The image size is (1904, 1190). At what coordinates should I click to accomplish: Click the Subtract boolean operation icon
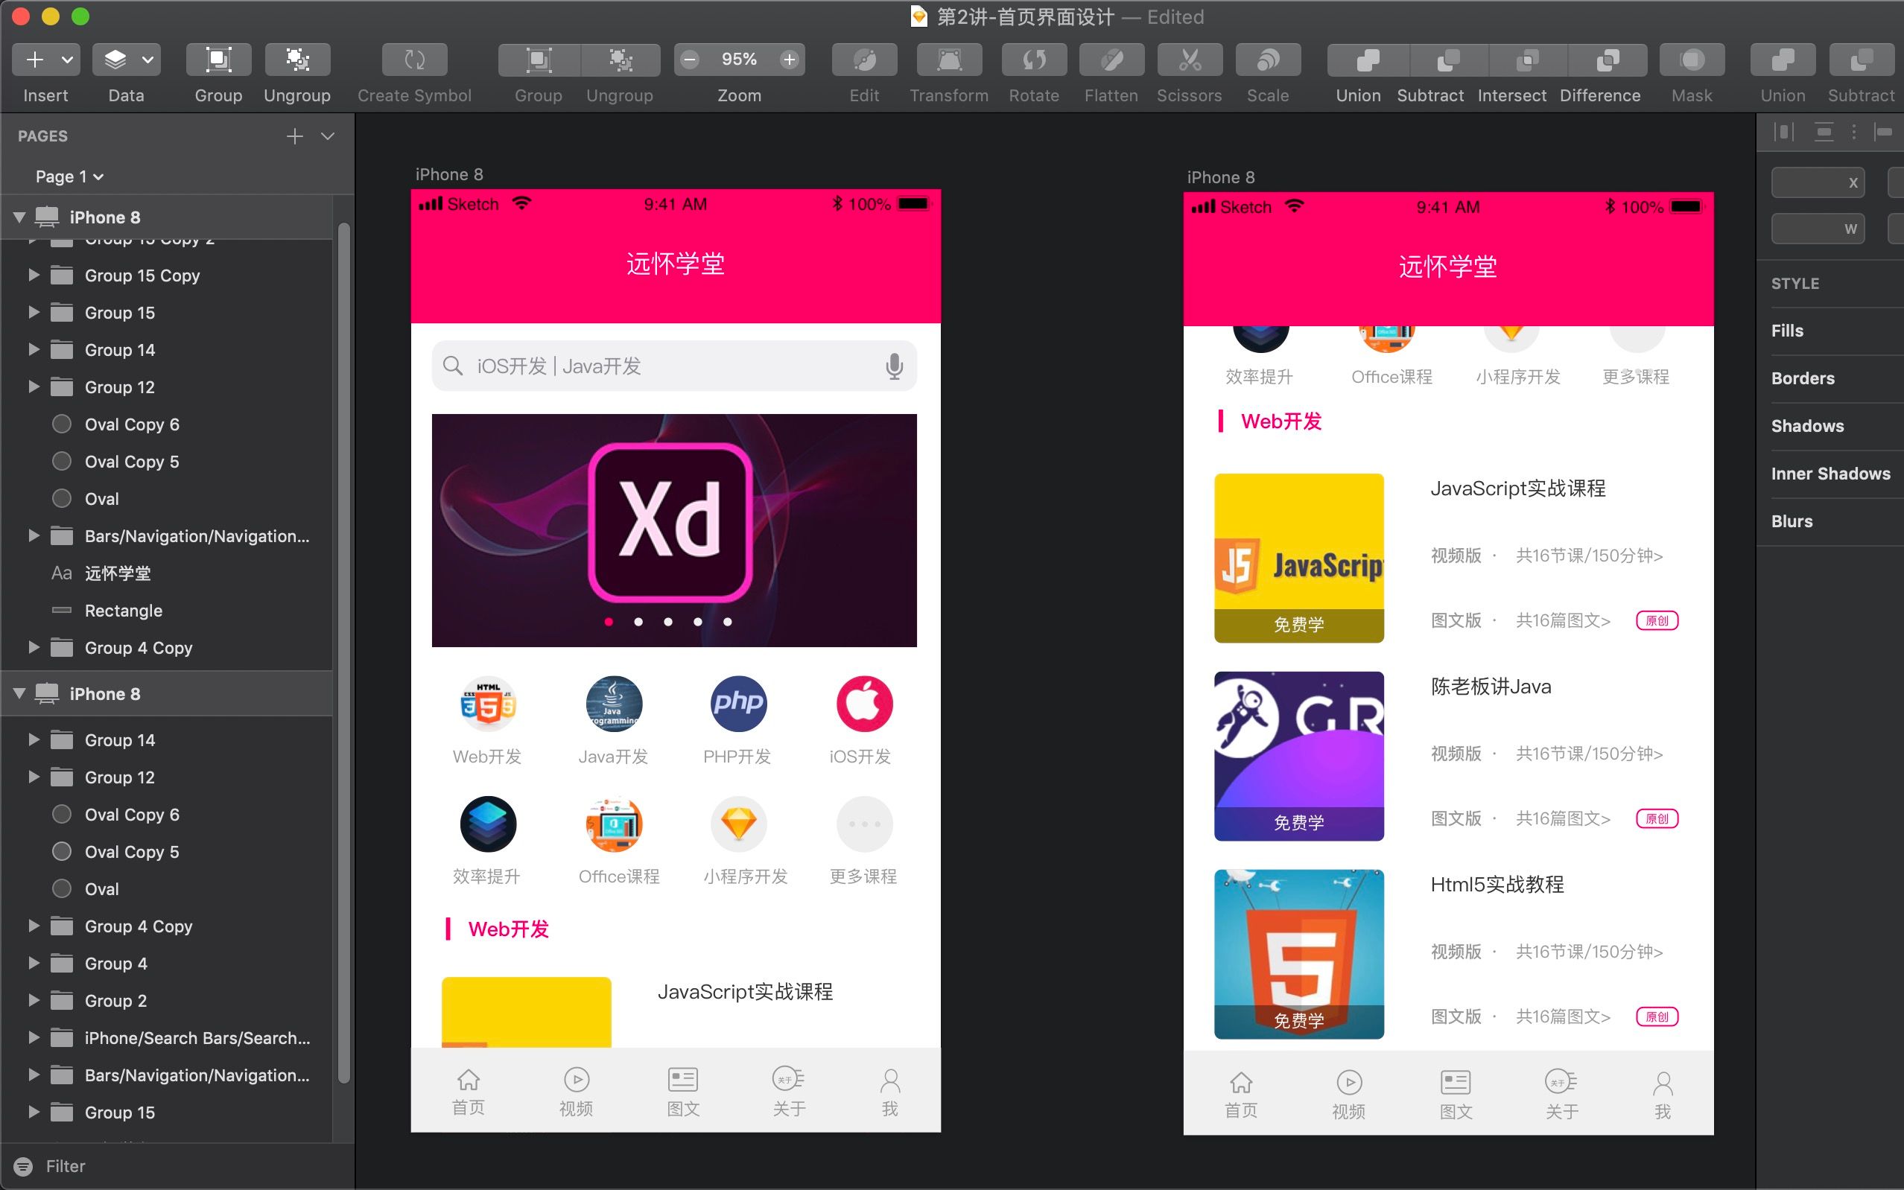[x=1447, y=60]
